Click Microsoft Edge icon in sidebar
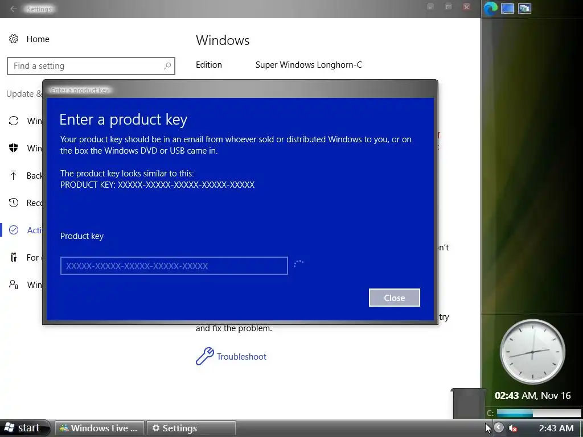The height and width of the screenshot is (437, 583). [490, 8]
